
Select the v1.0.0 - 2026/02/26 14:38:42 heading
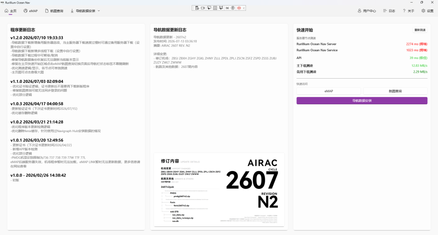[x=38, y=175]
